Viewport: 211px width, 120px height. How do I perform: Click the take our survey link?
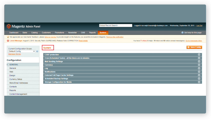click(50, 37)
